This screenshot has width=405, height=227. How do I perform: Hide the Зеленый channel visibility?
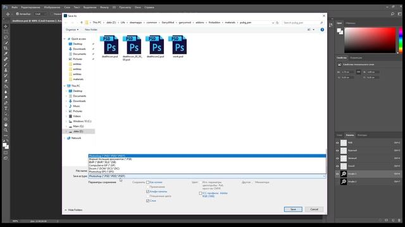pos(337,158)
